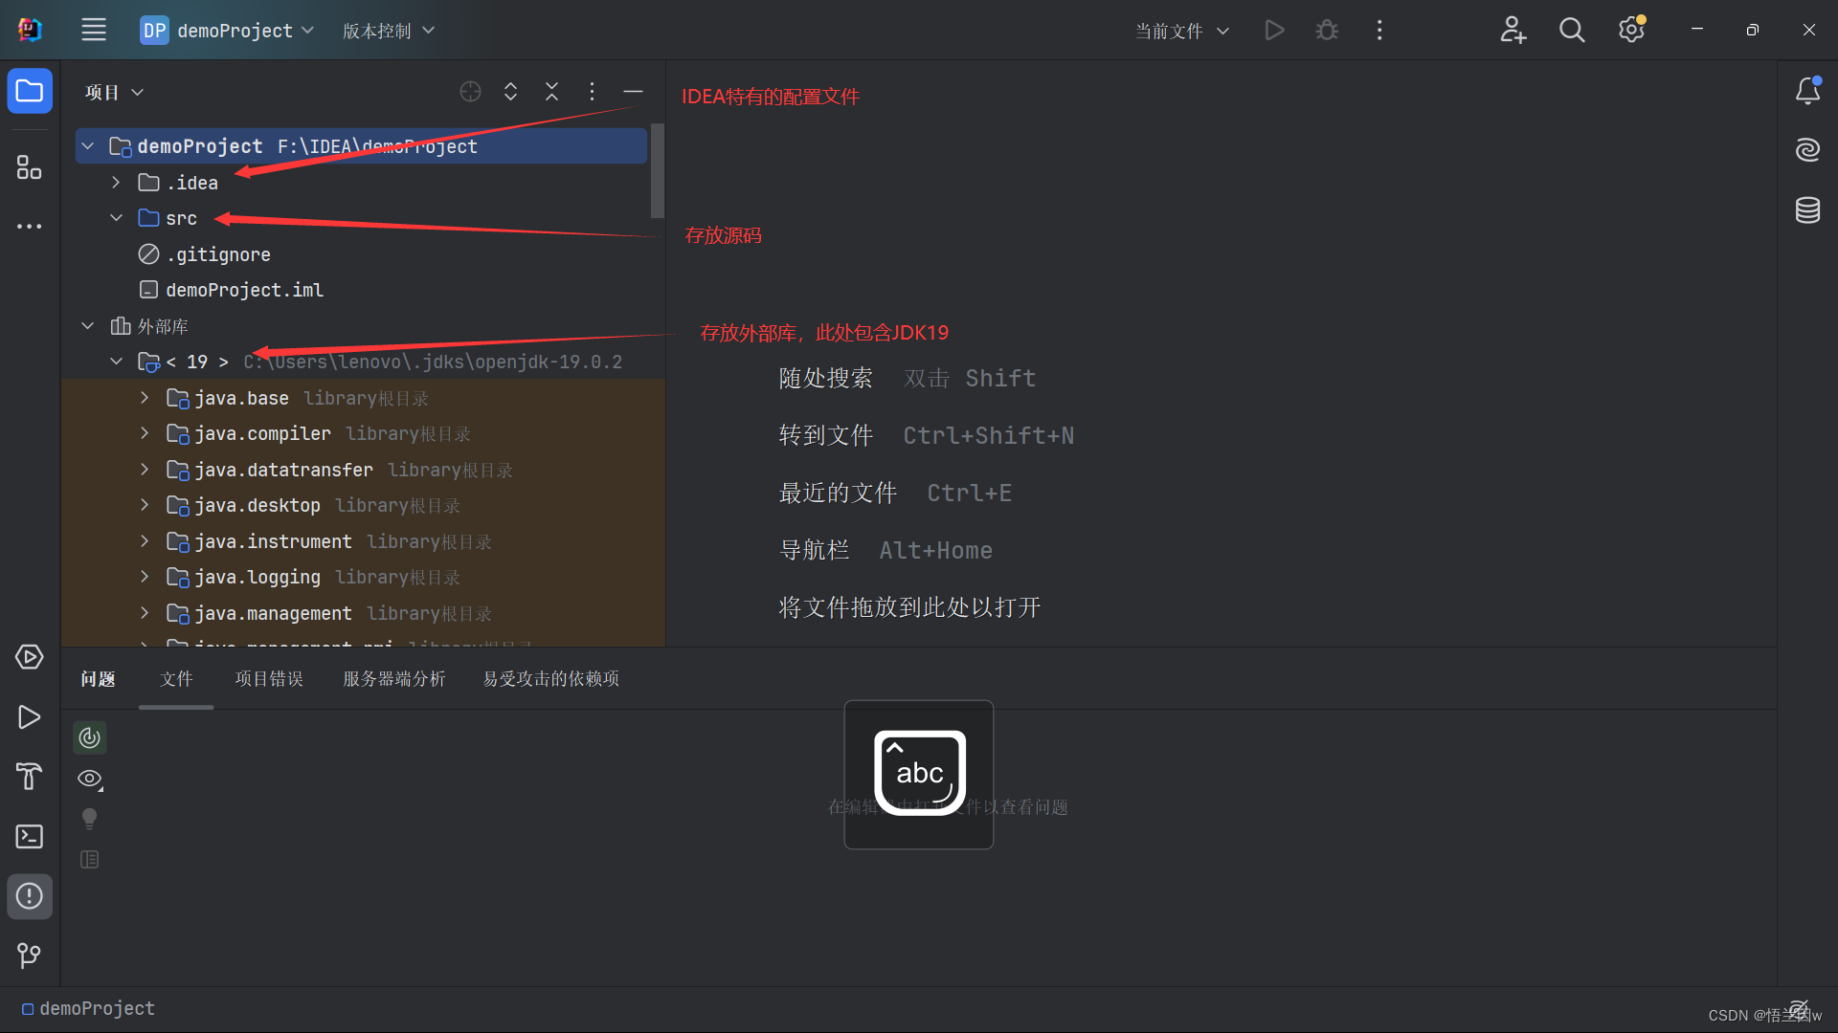Image resolution: width=1838 pixels, height=1033 pixels.
Task: Click the intention bulb icon in Problems
Action: [89, 819]
